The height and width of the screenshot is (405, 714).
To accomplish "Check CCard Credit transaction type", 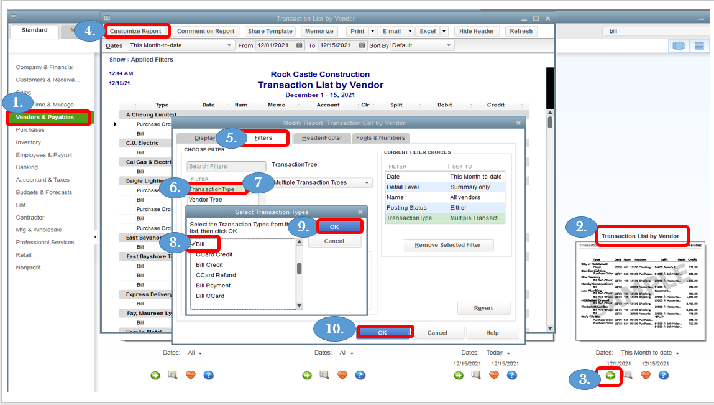I will tap(214, 254).
